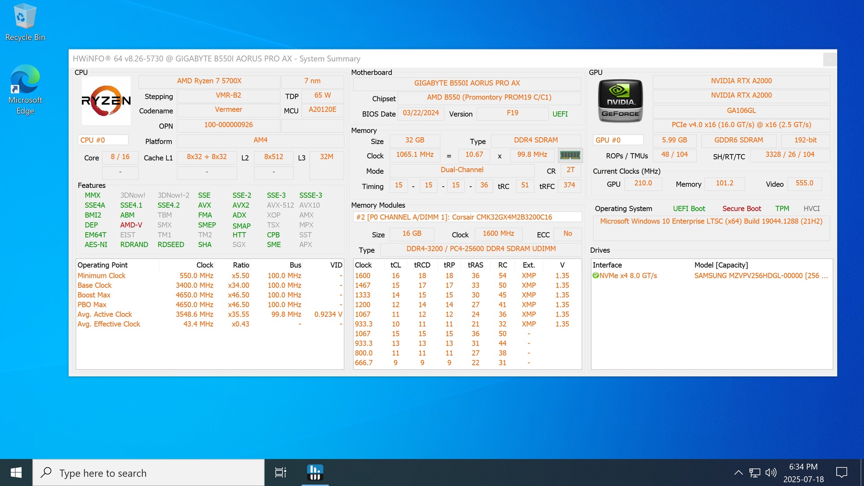Open the Recycle Bin desktop icon
Image resolution: width=864 pixels, height=486 pixels.
25,22
